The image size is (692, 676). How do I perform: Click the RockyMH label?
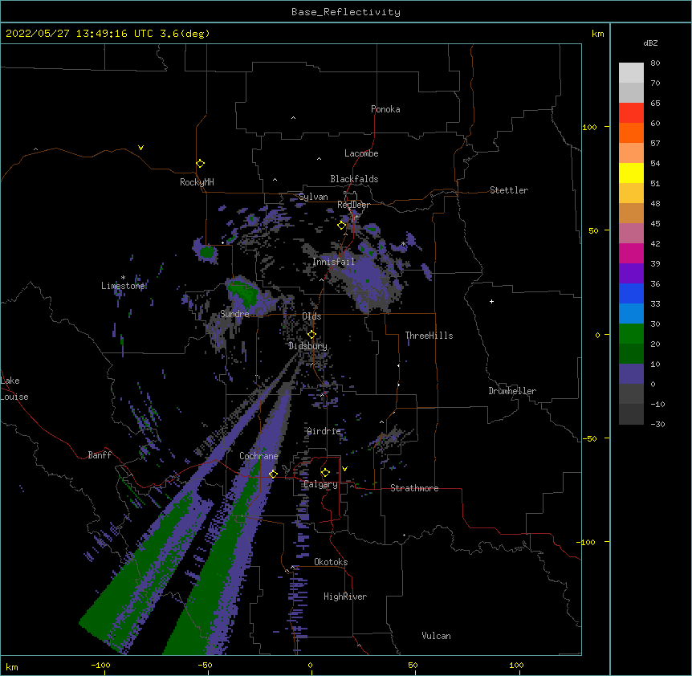(x=197, y=181)
